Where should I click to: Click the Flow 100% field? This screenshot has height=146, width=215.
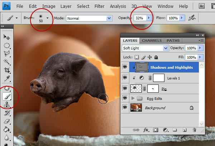tap(173, 18)
